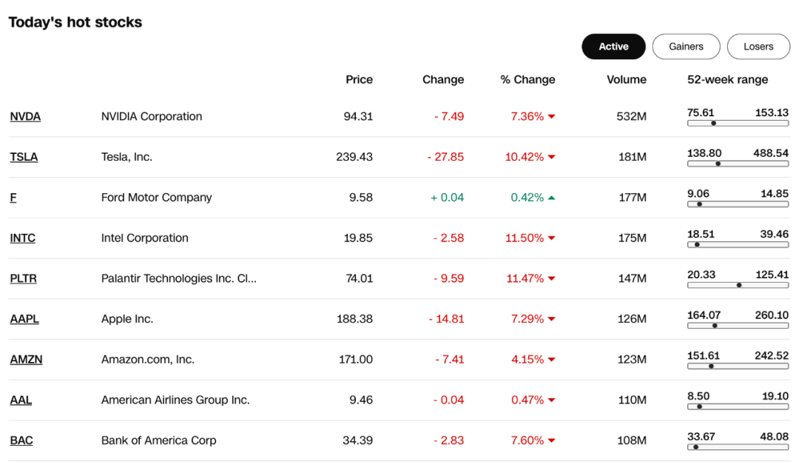This screenshot has height=462, width=799.
Task: Click the down arrow beside Amazon's 4.15%
Action: click(x=551, y=360)
